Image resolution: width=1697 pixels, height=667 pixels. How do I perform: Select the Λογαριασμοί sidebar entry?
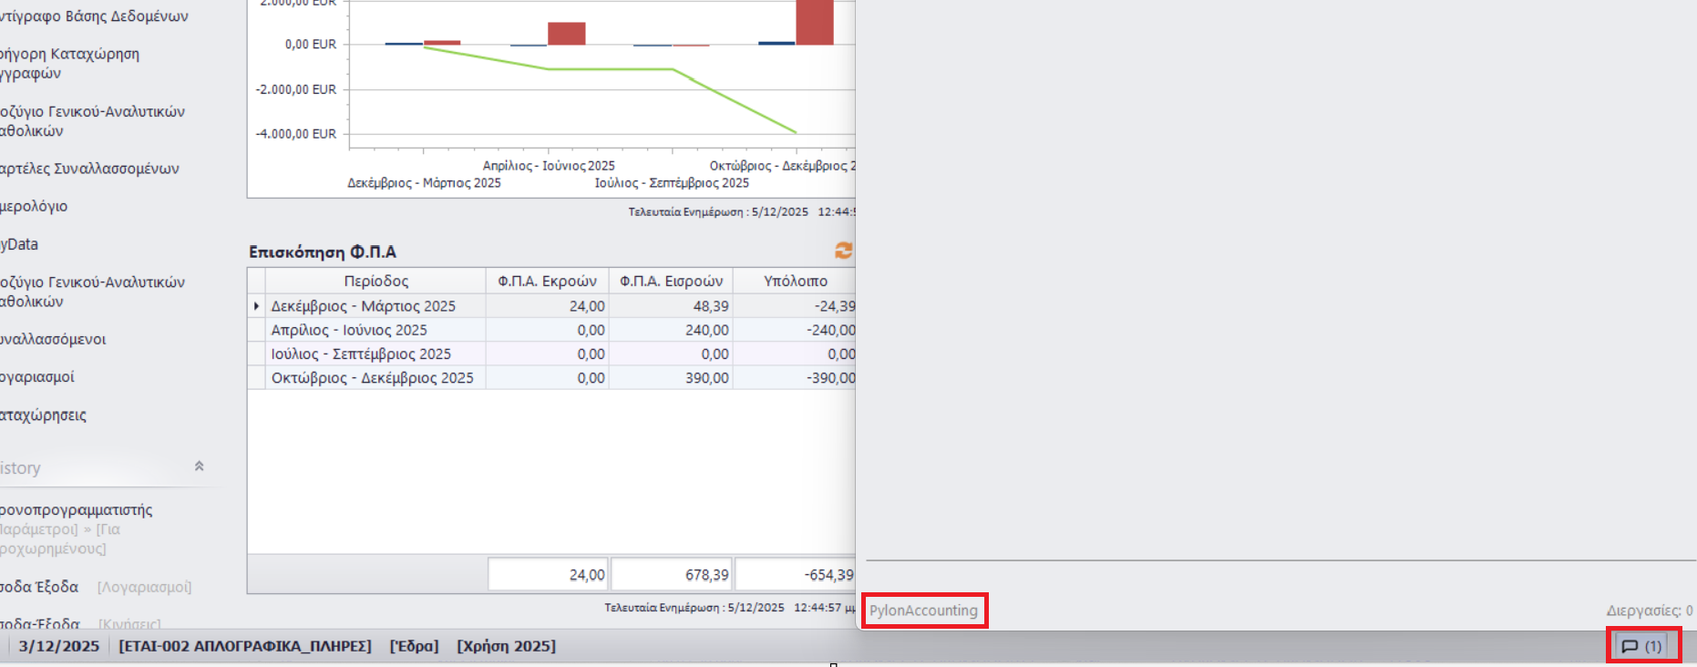point(37,376)
